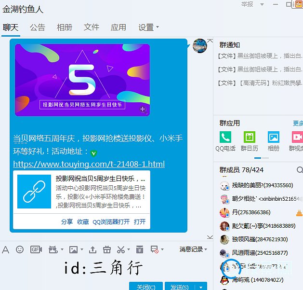Switch to the 文件 tab
This screenshot has height=290, width=303.
click(x=92, y=28)
